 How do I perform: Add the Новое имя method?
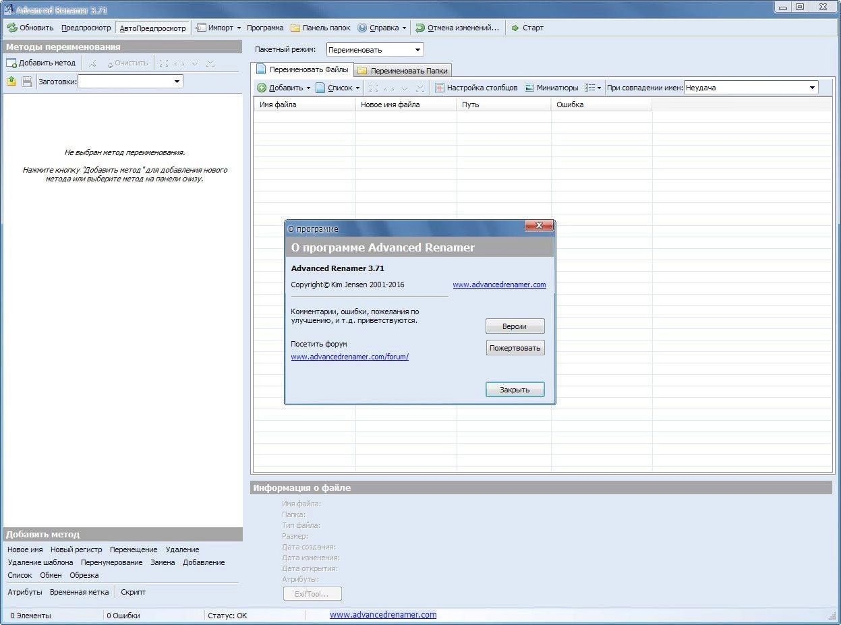(x=25, y=549)
